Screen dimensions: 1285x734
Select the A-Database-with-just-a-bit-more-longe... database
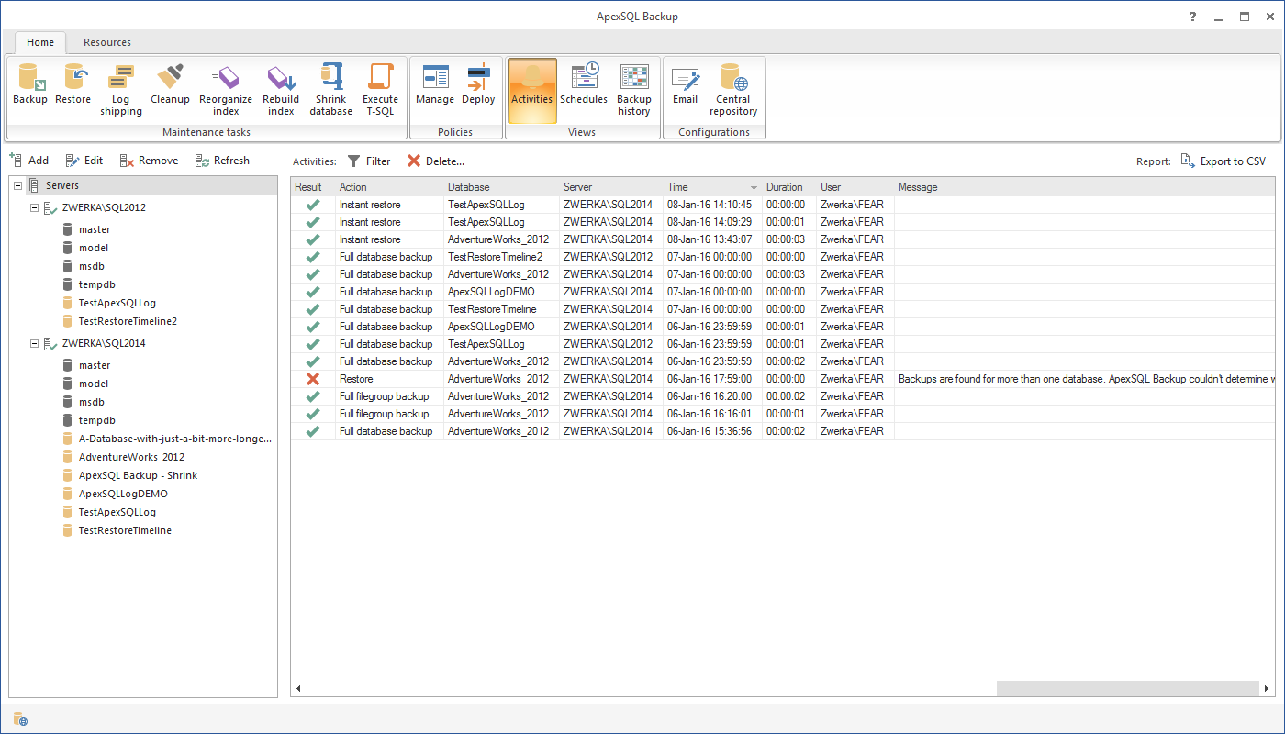(175, 439)
